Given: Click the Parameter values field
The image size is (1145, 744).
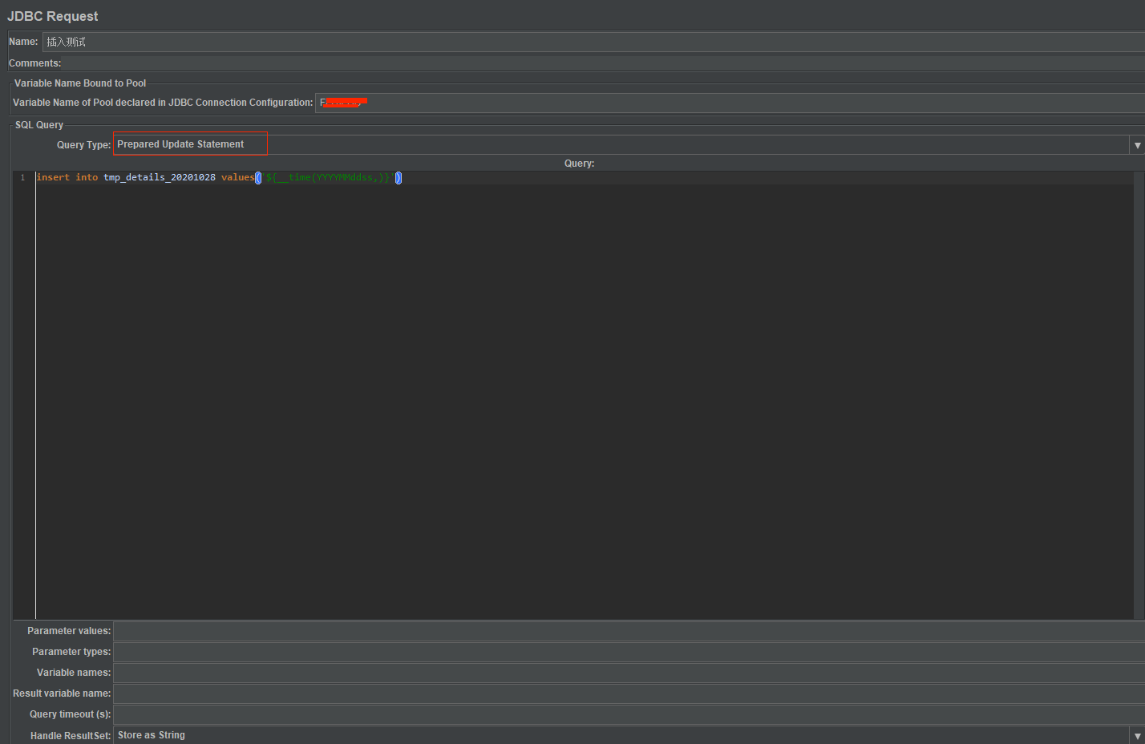Looking at the screenshot, I should coord(629,631).
